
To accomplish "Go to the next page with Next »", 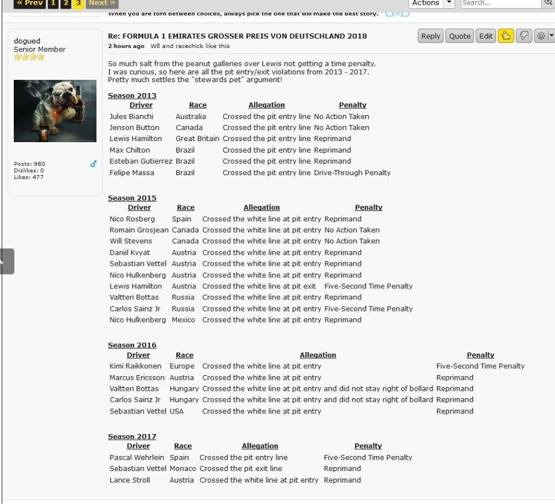I will pyautogui.click(x=102, y=3).
